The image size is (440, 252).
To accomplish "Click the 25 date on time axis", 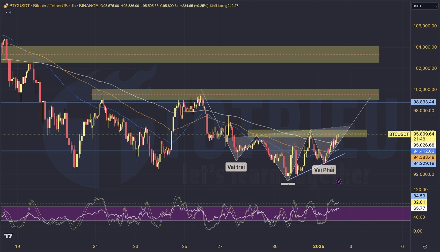I will tap(185, 246).
